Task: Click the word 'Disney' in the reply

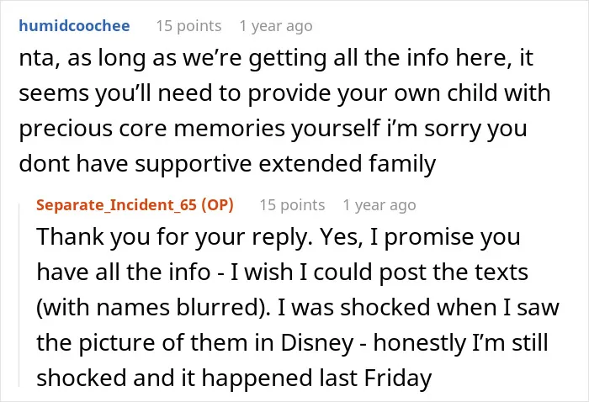Action: [x=317, y=342]
